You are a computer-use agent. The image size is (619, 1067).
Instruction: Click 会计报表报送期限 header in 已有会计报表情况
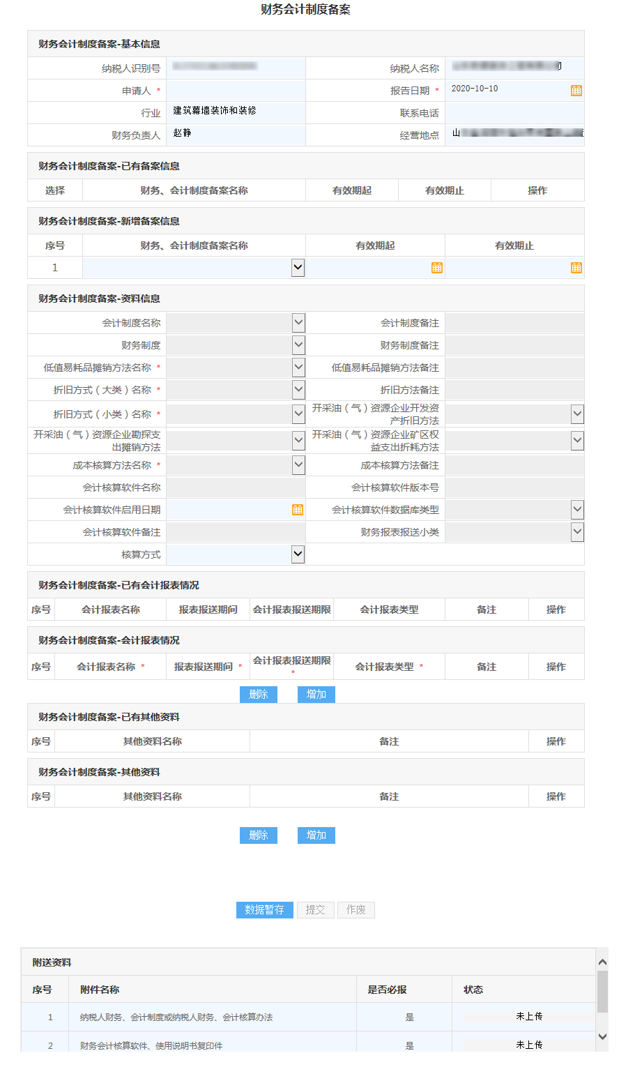click(x=291, y=610)
